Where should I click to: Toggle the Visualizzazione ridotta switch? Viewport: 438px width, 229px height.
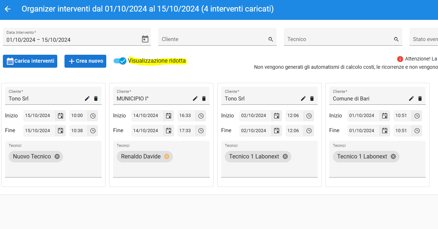(120, 61)
